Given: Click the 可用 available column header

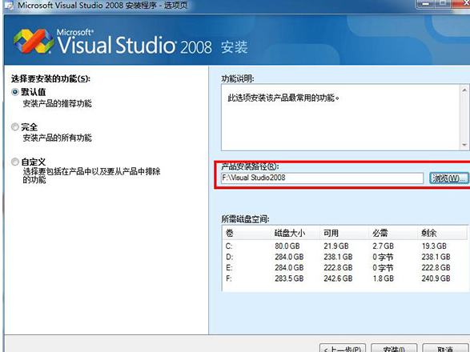Looking at the screenshot, I should point(343,233).
